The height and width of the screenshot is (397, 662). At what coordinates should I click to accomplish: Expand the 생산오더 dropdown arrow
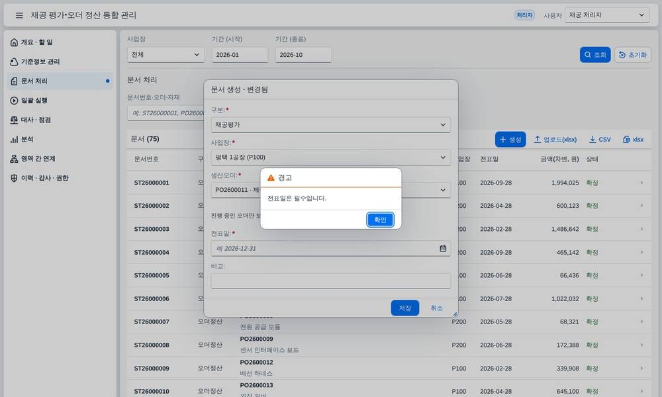[443, 190]
